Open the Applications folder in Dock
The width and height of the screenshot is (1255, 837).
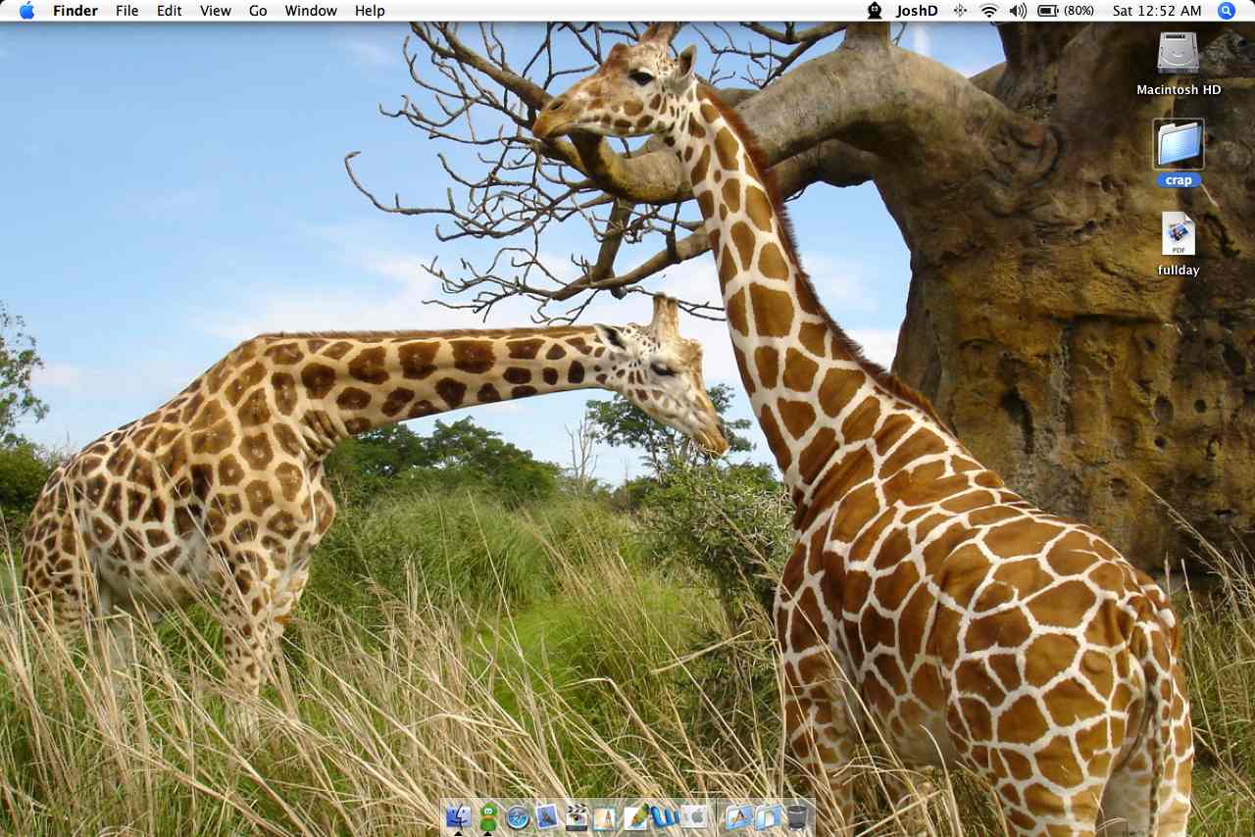click(739, 816)
